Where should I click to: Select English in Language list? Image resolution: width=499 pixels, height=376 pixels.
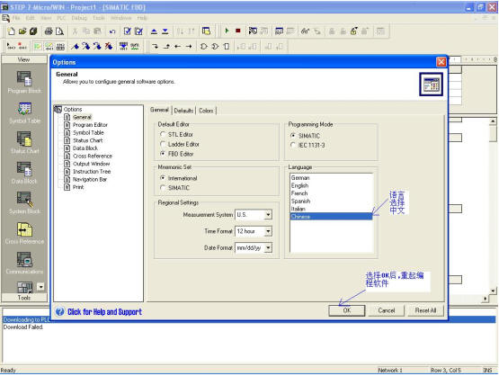pos(331,185)
